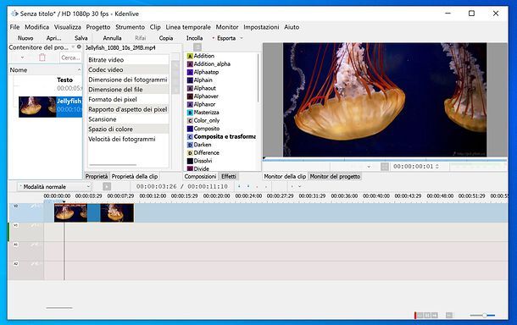
Task: Click the Esporta render button
Action: [224, 38]
